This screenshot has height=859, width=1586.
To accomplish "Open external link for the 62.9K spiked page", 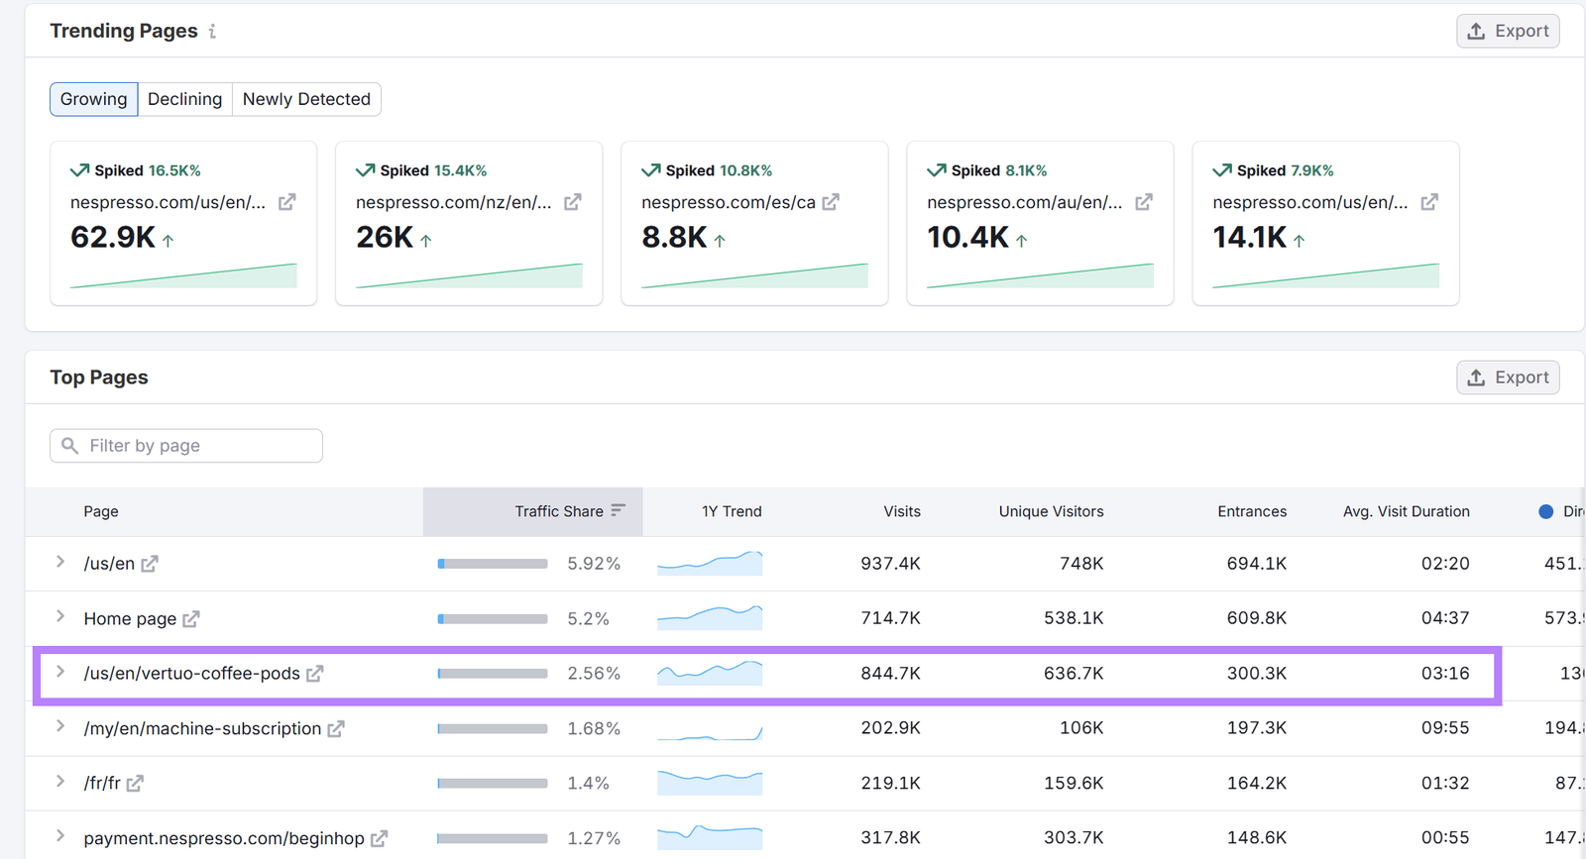I will [286, 202].
